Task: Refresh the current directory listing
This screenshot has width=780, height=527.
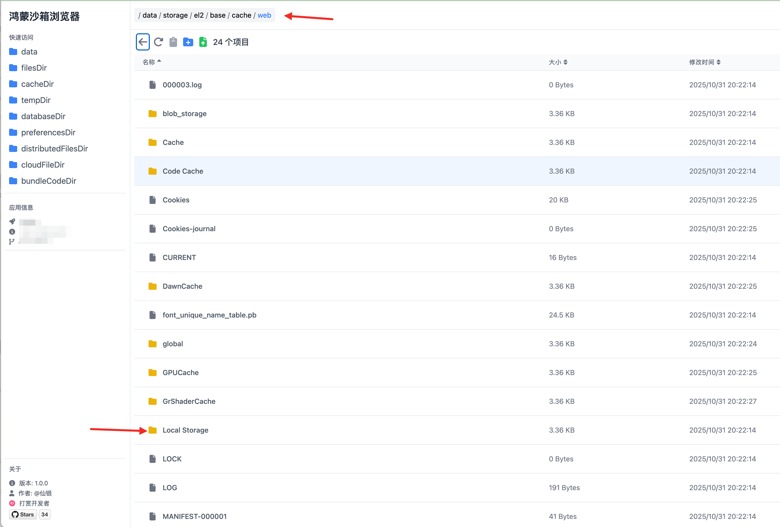Action: pyautogui.click(x=158, y=42)
